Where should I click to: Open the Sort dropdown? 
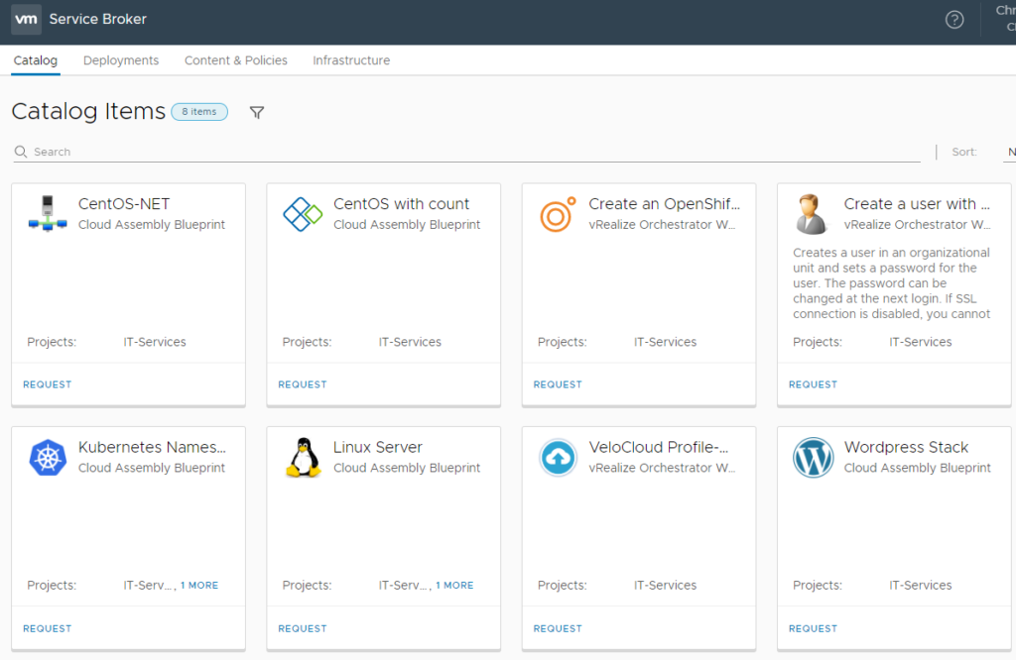coord(1008,152)
